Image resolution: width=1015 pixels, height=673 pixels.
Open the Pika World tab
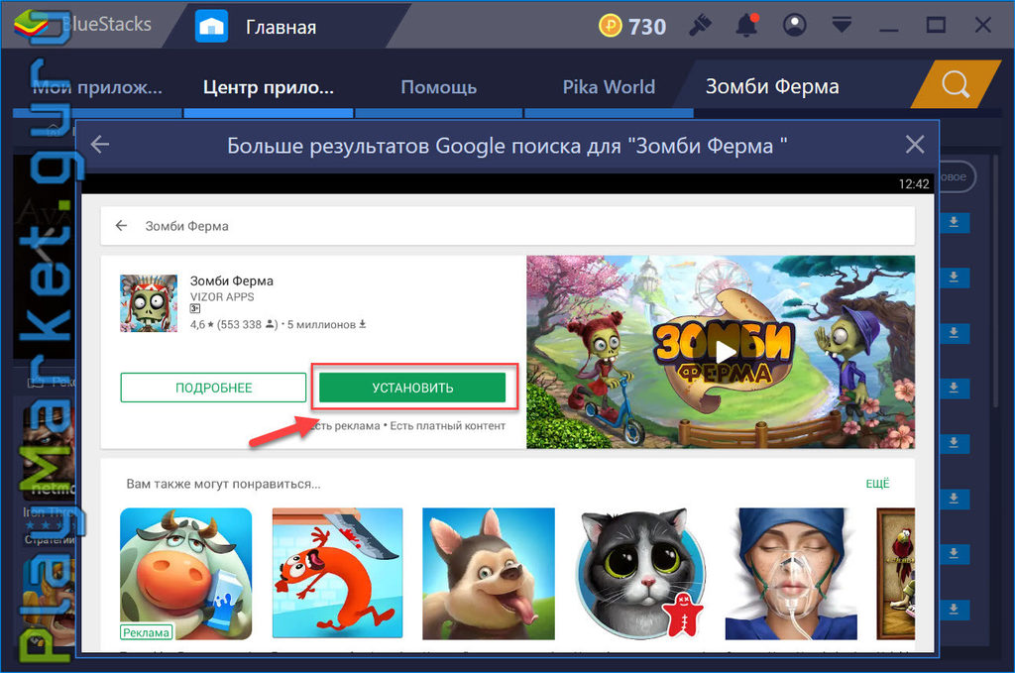pos(609,86)
